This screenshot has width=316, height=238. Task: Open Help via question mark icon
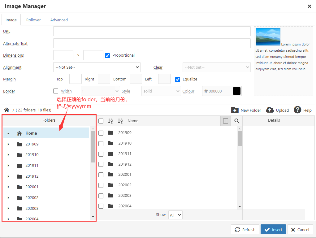click(297, 110)
